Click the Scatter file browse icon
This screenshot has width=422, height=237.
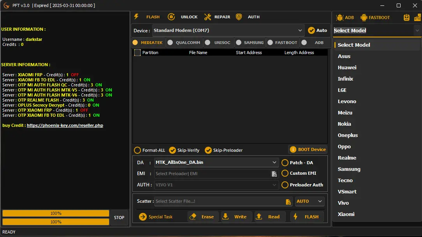(x=288, y=202)
